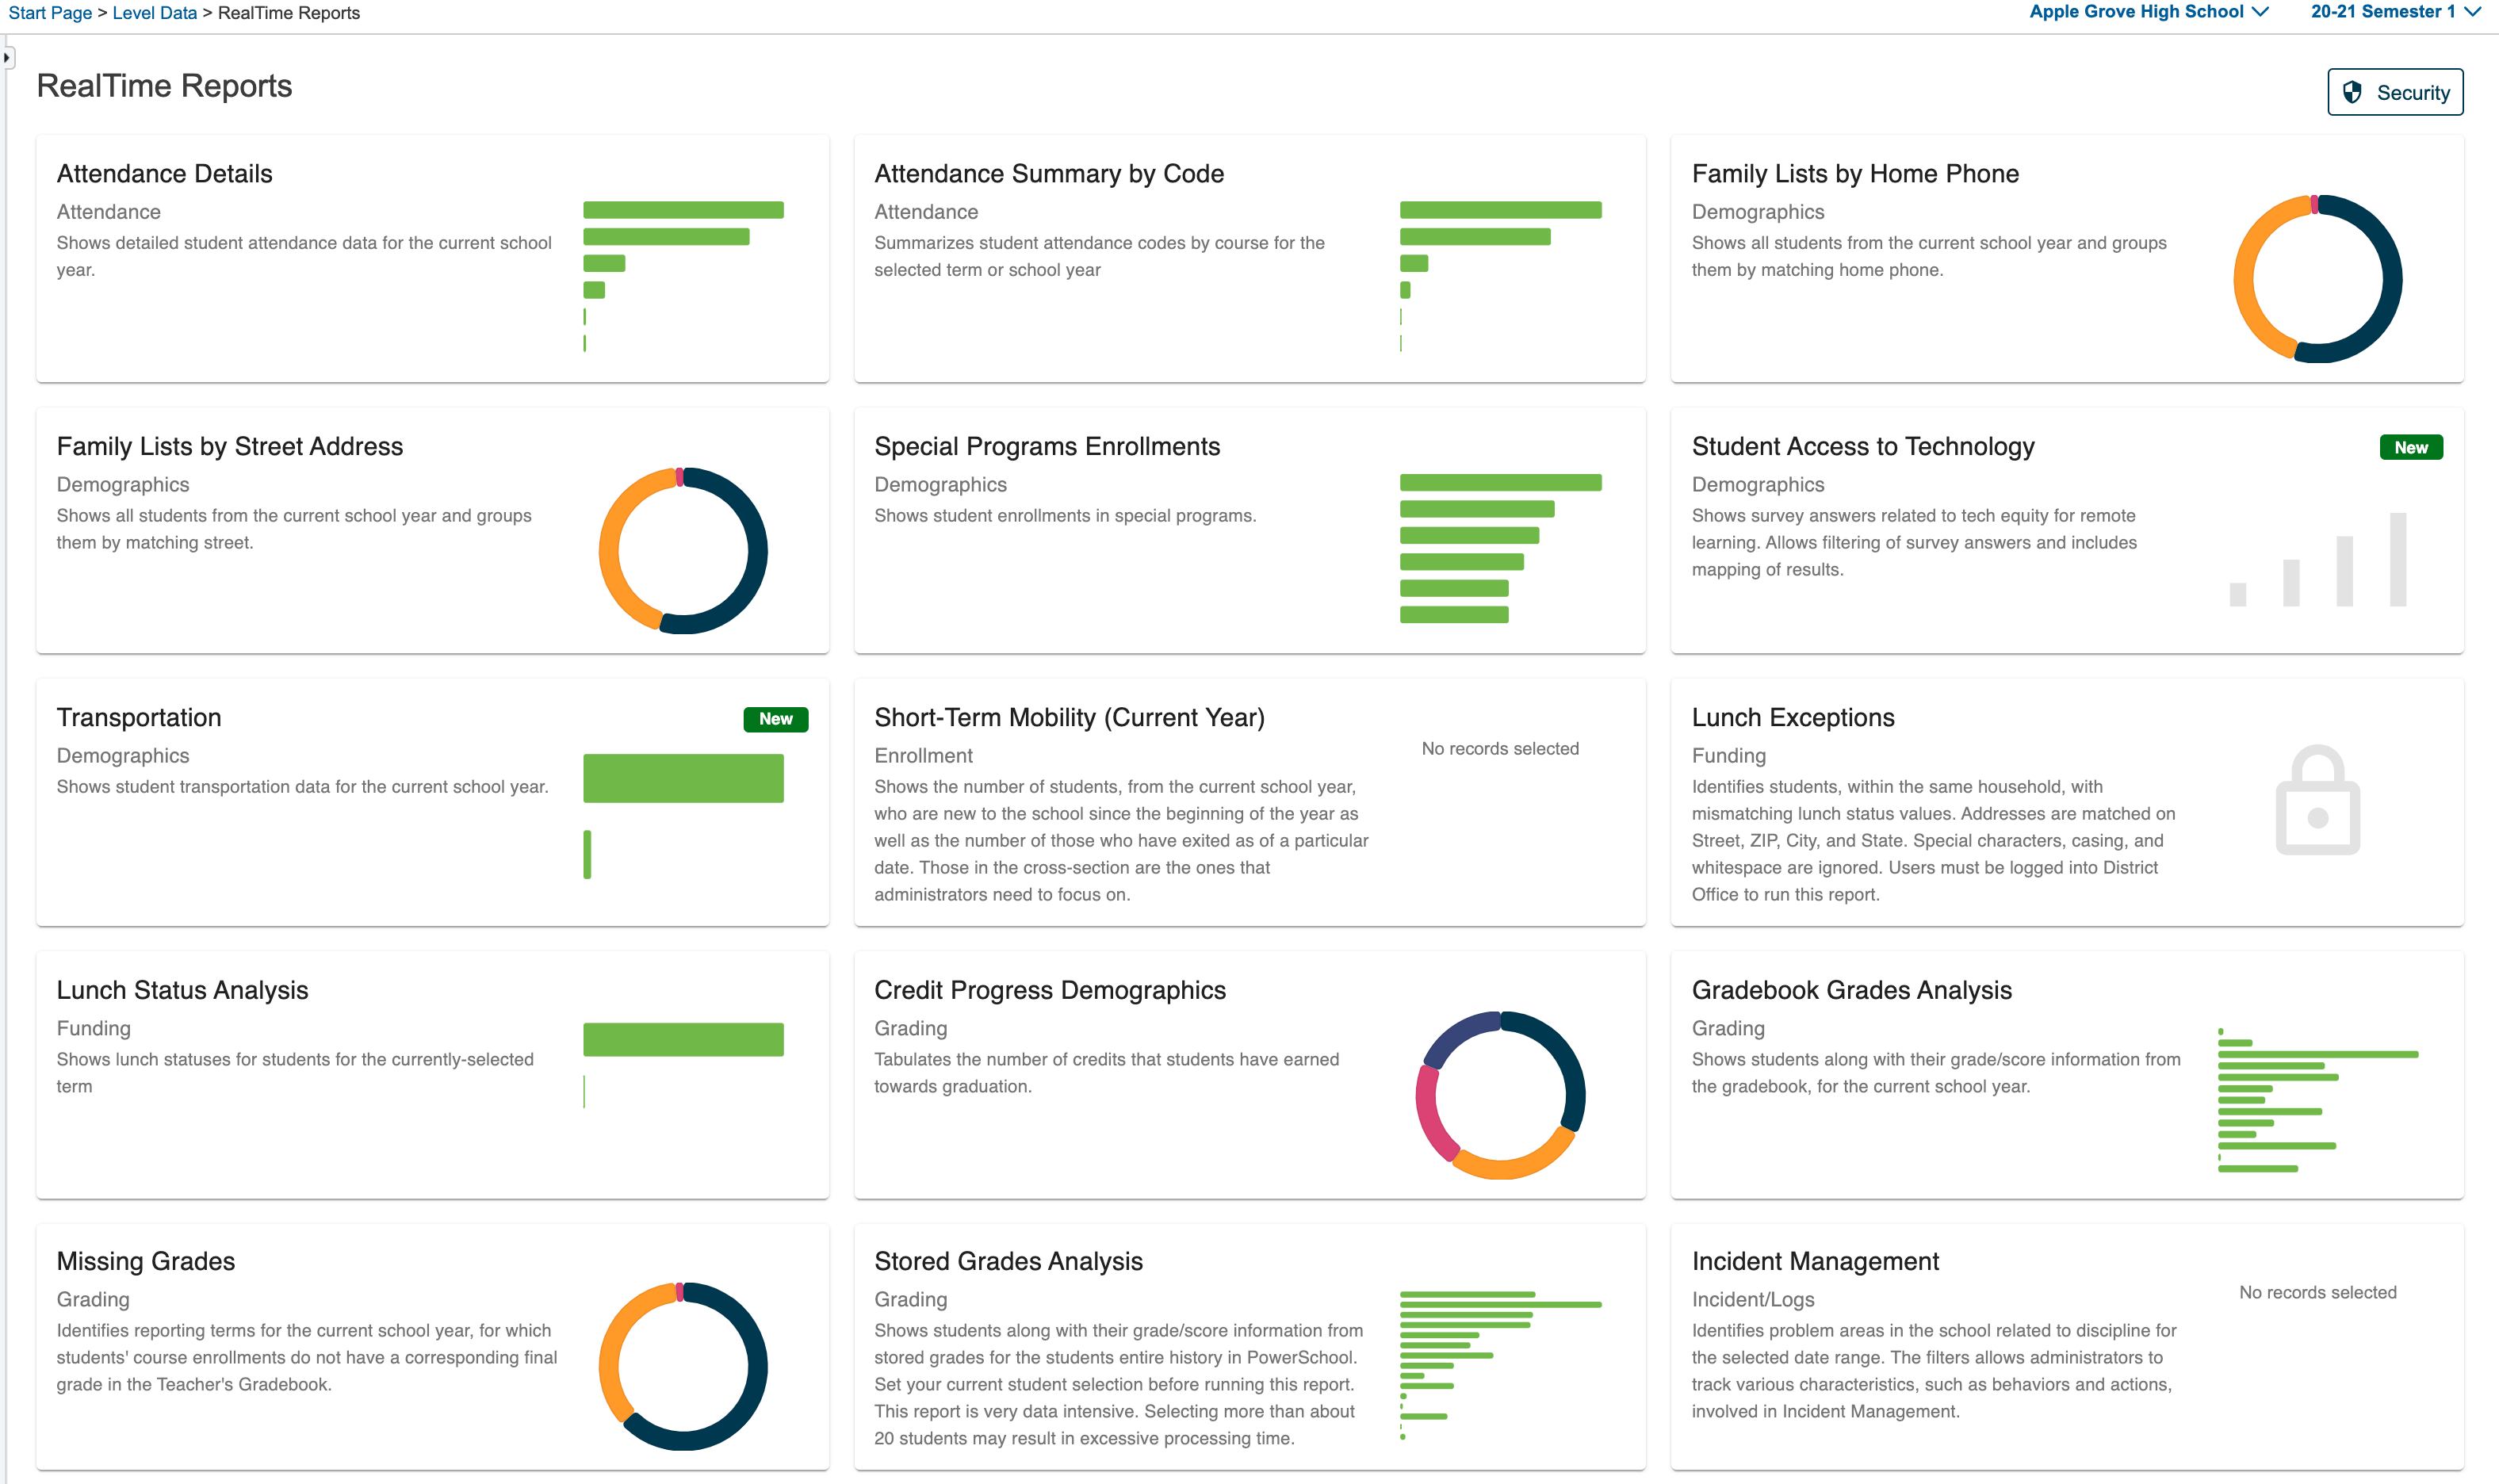Image resolution: width=2499 pixels, height=1484 pixels.
Task: Click the New badge on Transportation card
Action: click(775, 719)
